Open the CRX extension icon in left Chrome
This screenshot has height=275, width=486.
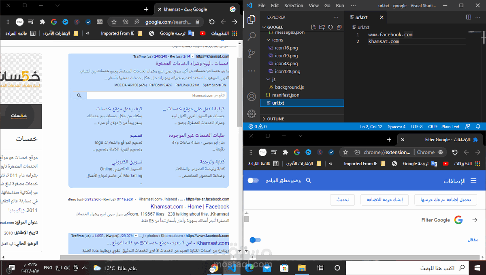pos(100,22)
